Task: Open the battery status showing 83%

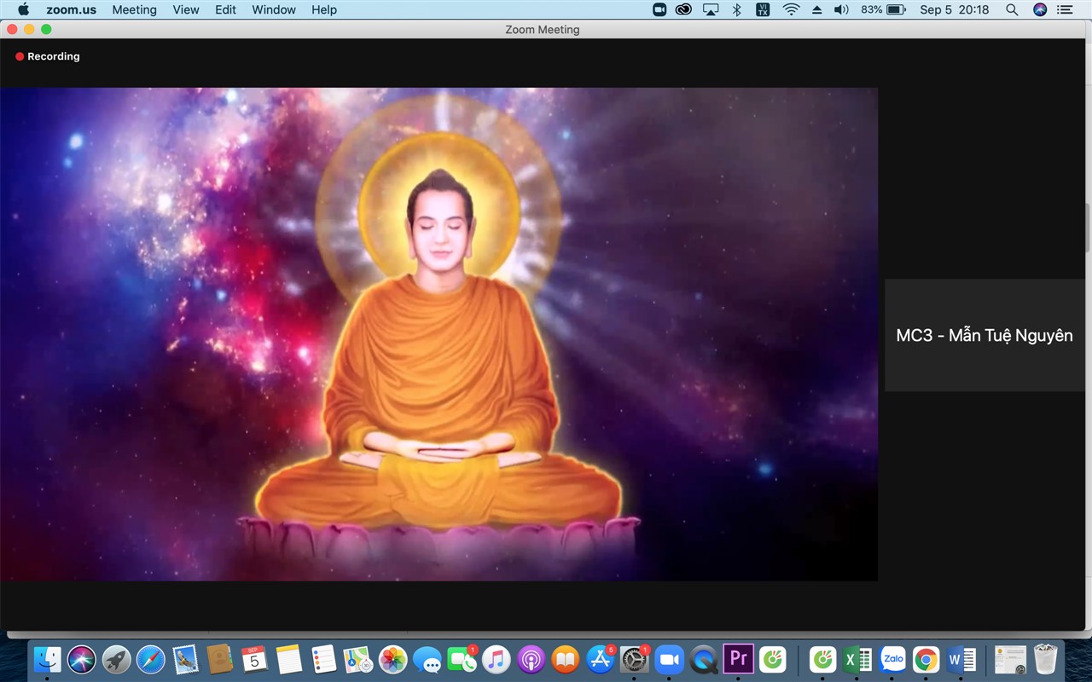Action: coord(883,9)
